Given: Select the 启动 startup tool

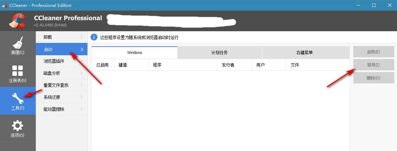Looking at the screenshot, I should click(x=62, y=49).
